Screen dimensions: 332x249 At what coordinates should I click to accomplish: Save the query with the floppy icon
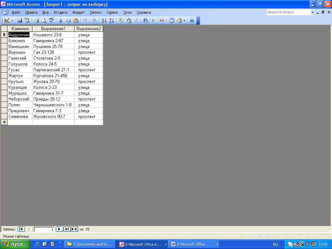tap(20, 20)
